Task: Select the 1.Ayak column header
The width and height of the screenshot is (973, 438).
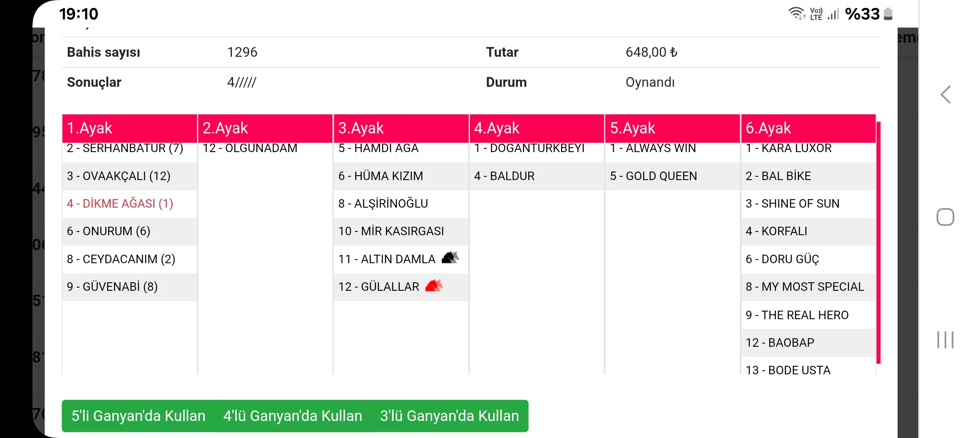Action: pyautogui.click(x=130, y=128)
